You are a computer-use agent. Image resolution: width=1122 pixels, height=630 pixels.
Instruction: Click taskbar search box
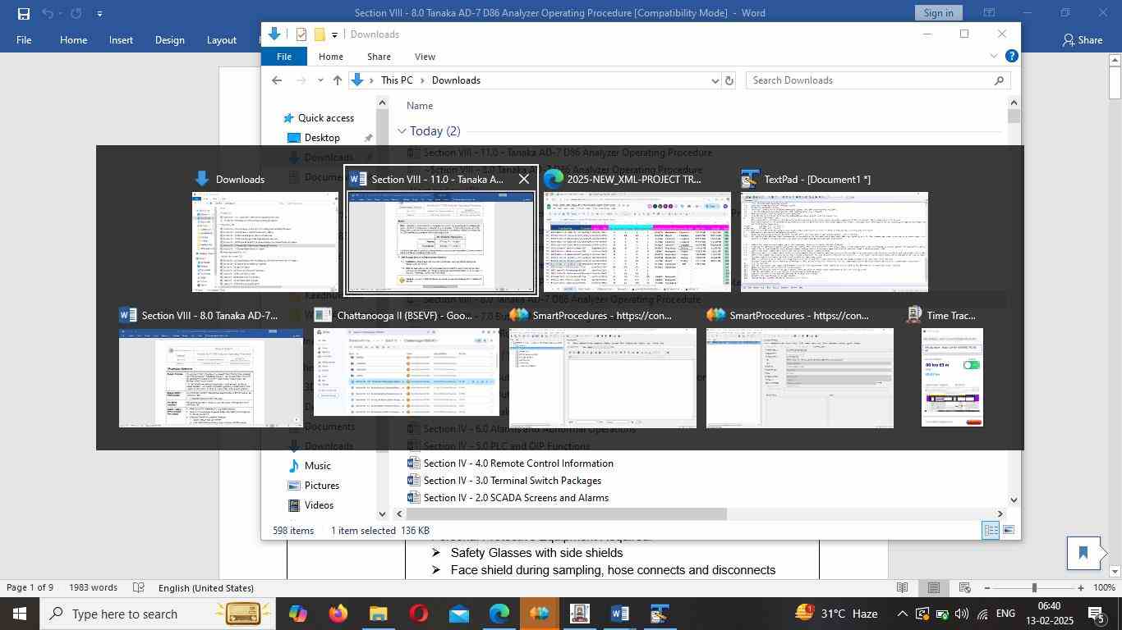pos(156,614)
